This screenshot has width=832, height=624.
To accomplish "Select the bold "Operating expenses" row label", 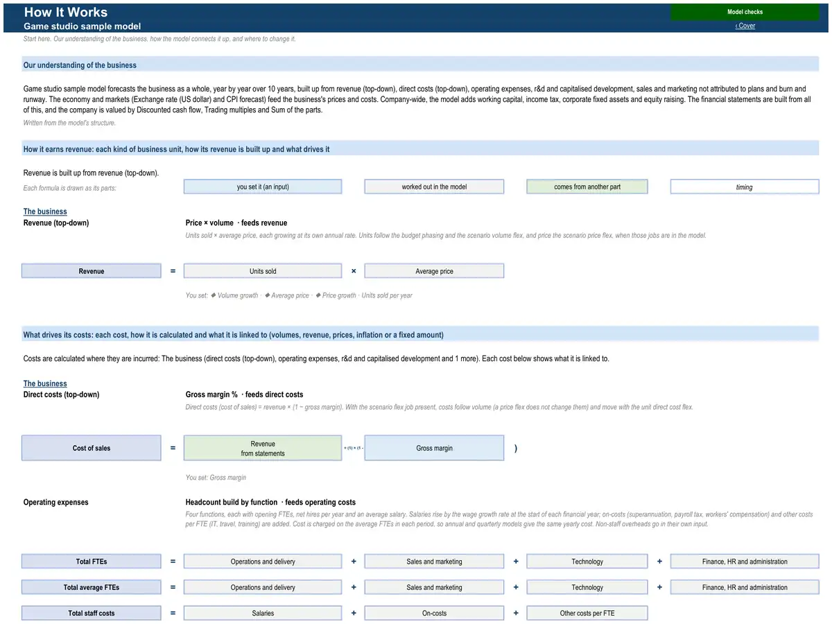I will click(x=56, y=502).
